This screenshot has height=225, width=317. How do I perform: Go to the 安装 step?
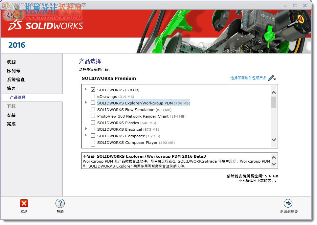11,115
